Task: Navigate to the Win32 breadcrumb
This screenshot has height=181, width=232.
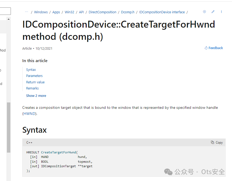Action: [x=69, y=12]
